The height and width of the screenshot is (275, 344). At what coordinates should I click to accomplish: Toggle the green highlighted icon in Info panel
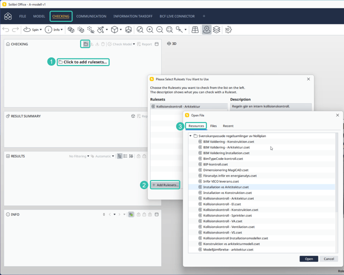pyautogui.click(x=131, y=214)
